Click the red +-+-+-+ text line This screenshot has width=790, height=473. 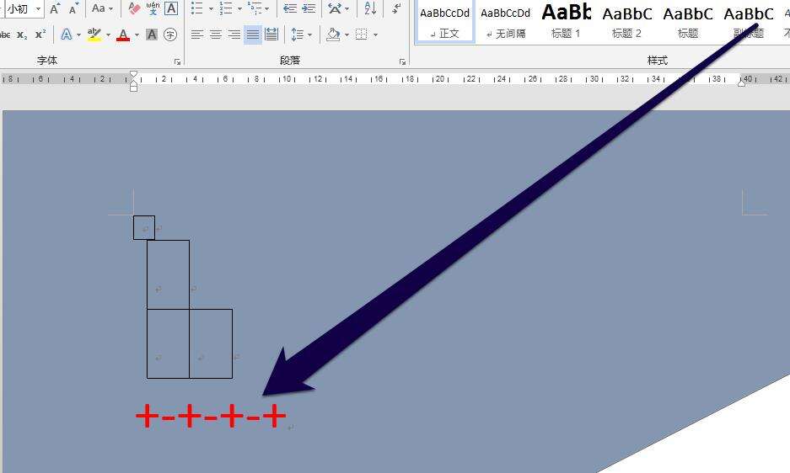pyautogui.click(x=211, y=416)
